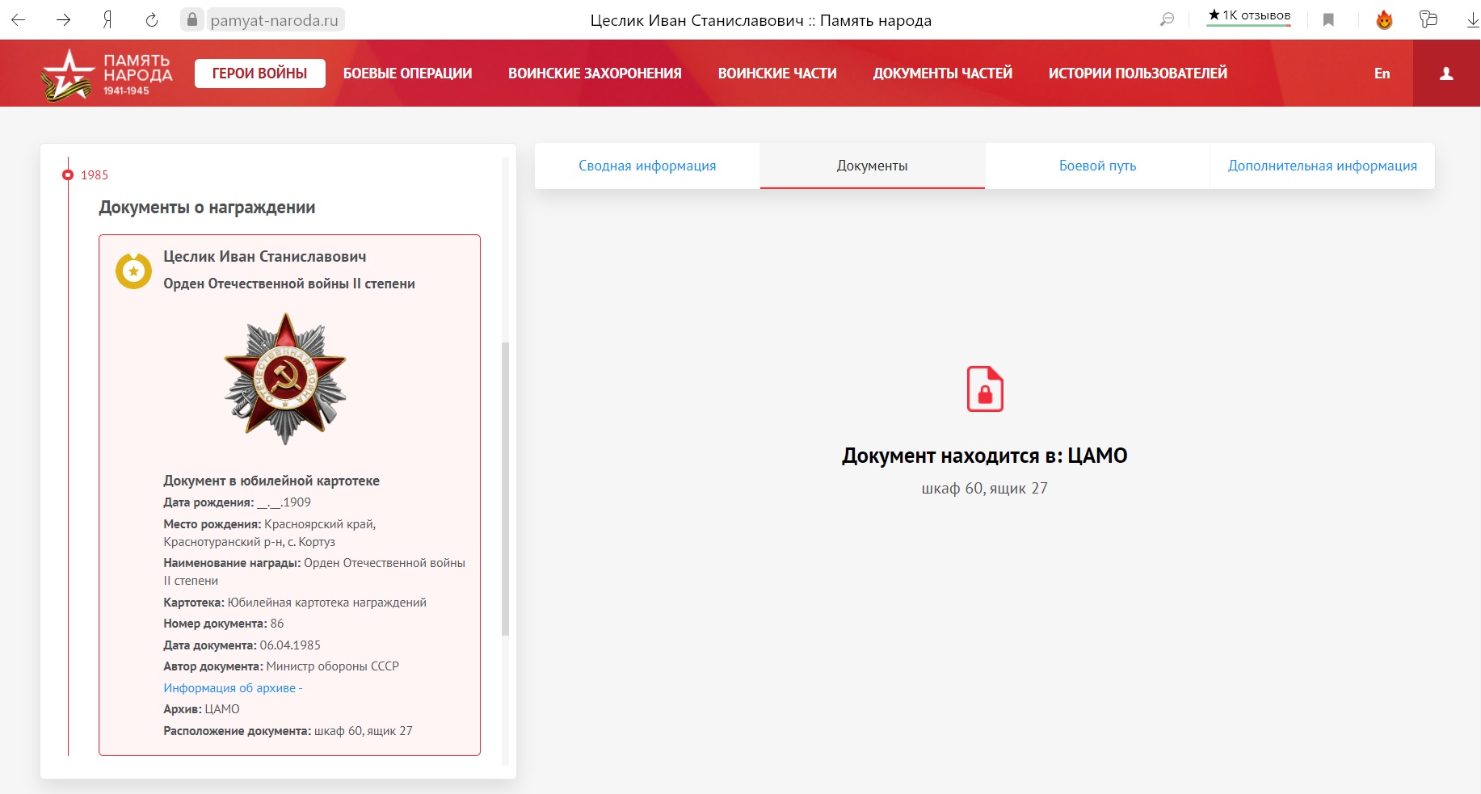Open the user profile icon
This screenshot has width=1481, height=794.
coord(1446,74)
